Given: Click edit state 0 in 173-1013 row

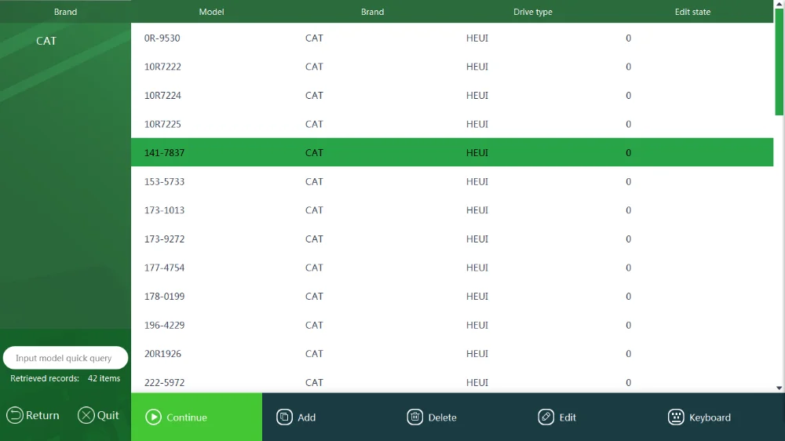Looking at the screenshot, I should click(628, 210).
